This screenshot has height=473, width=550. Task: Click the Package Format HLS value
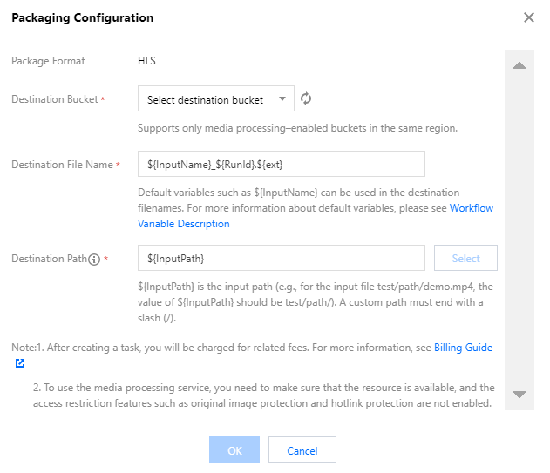(146, 61)
